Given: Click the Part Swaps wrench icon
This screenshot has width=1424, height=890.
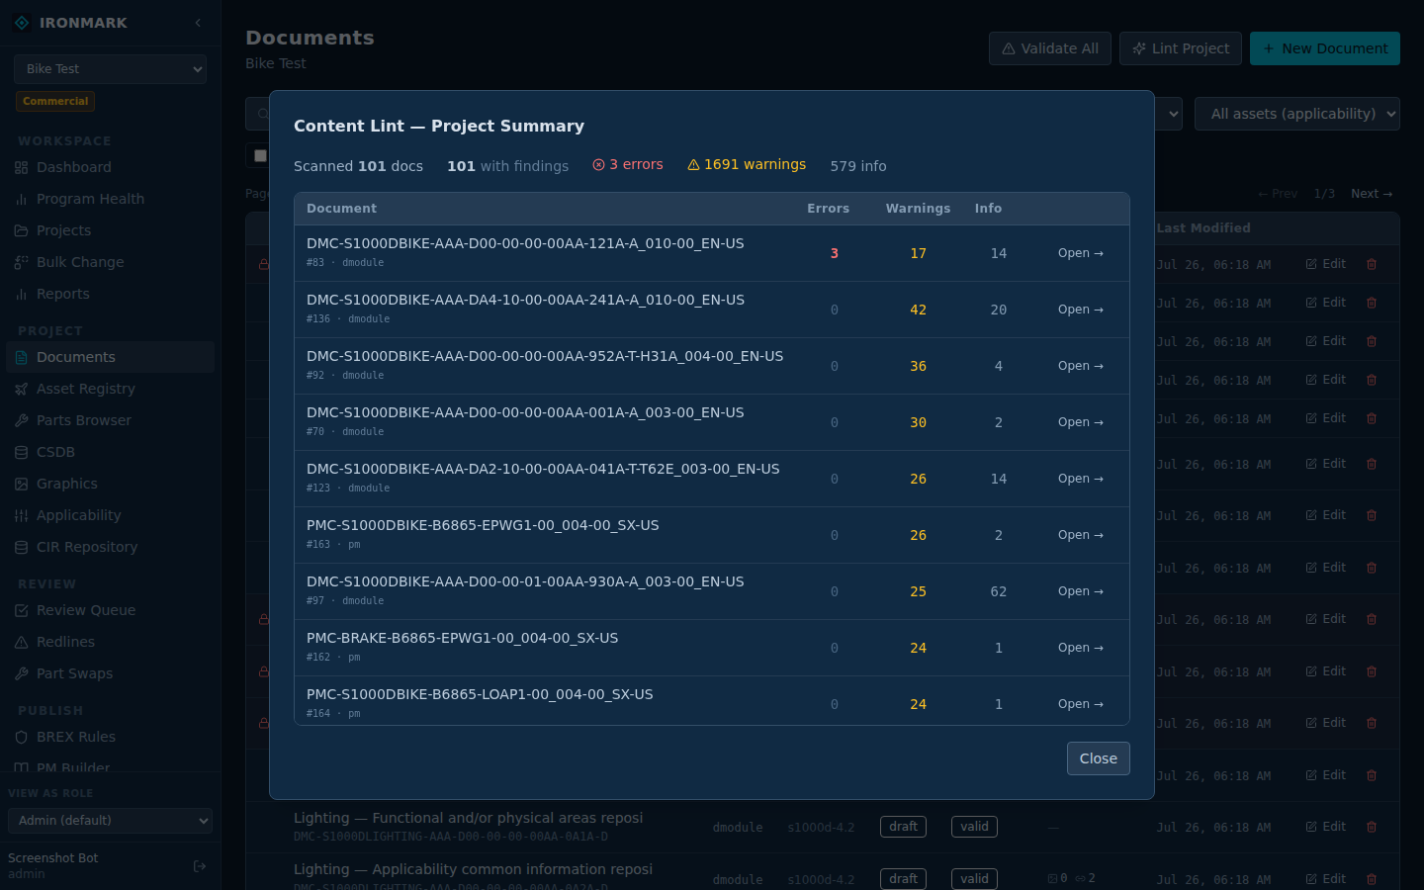Looking at the screenshot, I should pyautogui.click(x=22, y=673).
